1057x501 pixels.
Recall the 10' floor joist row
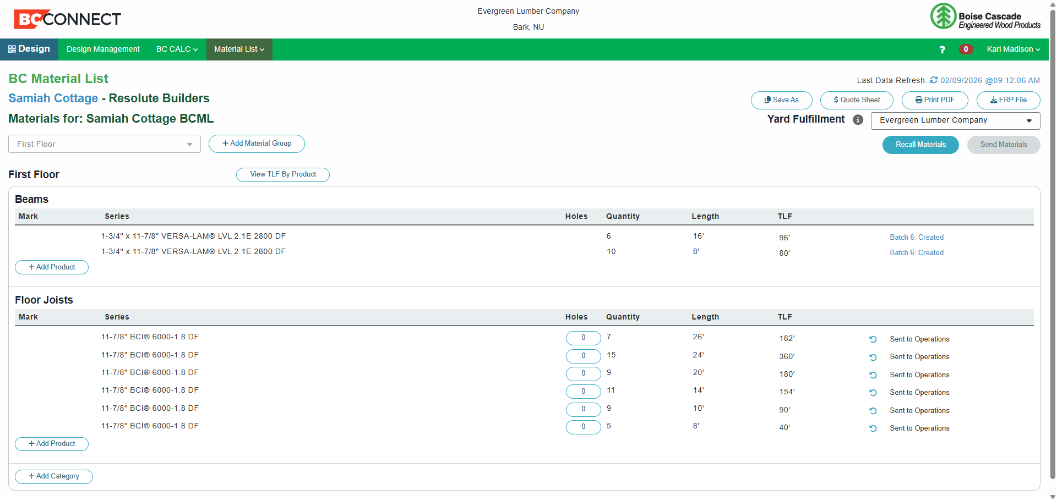coord(873,411)
